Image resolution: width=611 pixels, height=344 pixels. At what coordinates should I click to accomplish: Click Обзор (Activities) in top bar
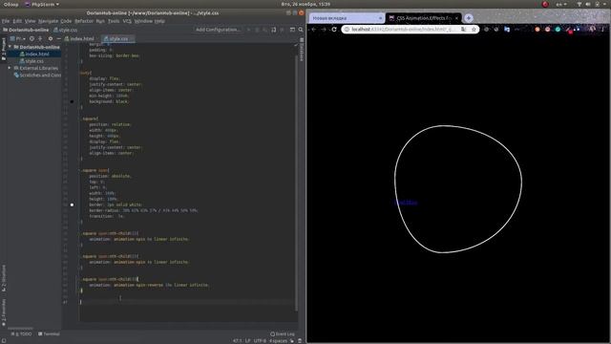coord(11,4)
